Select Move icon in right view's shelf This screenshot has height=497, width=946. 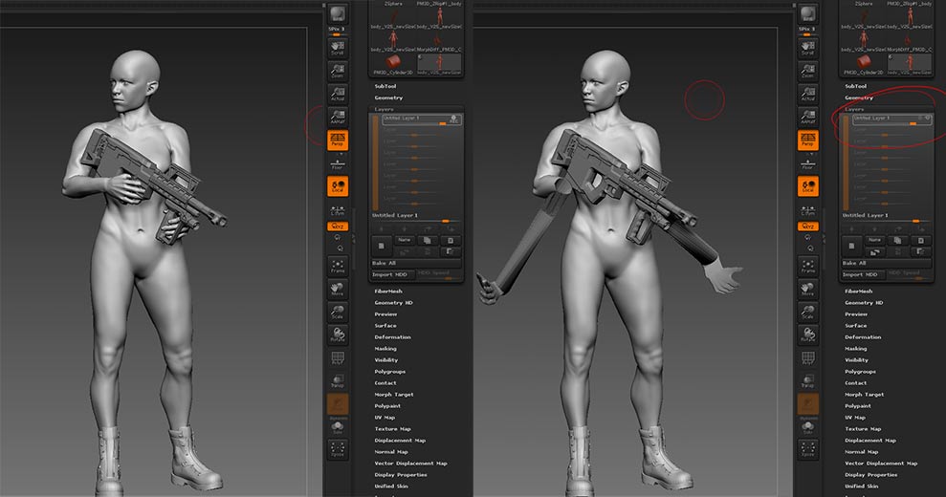(808, 289)
